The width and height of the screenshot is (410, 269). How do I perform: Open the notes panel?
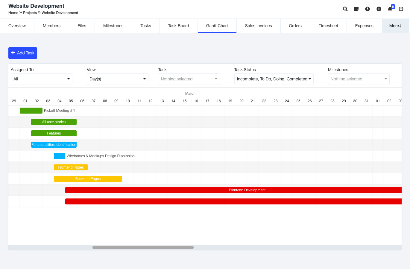pyautogui.click(x=356, y=9)
